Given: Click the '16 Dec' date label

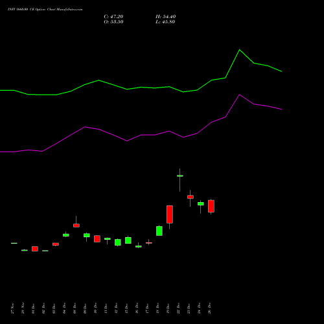Looking at the screenshot, I should pyautogui.click(x=137, y=308).
